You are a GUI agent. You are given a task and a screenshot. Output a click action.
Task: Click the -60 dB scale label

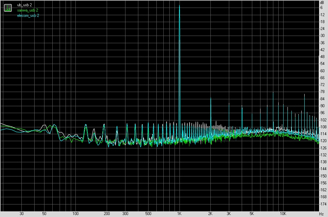tap(322, 71)
